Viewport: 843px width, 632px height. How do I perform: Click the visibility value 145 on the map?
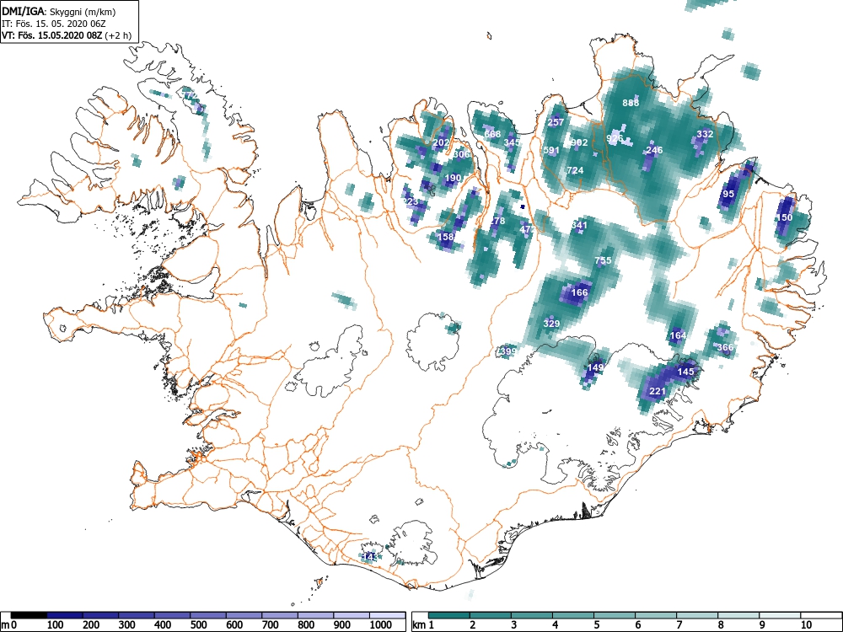pos(685,372)
